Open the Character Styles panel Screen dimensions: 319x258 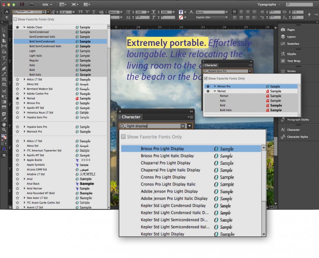tap(295, 136)
